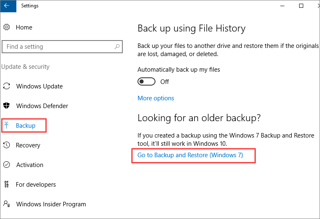Open the Windows Update settings page
This screenshot has width=320, height=219.
(39, 86)
